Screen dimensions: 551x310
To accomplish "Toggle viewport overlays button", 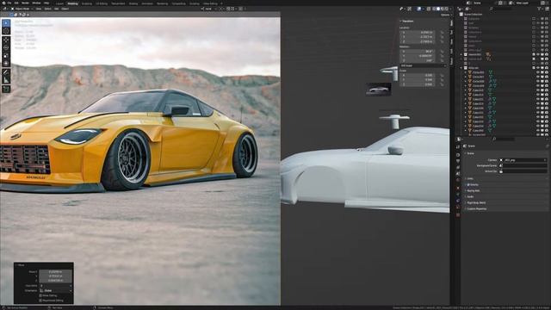I will (419, 9).
